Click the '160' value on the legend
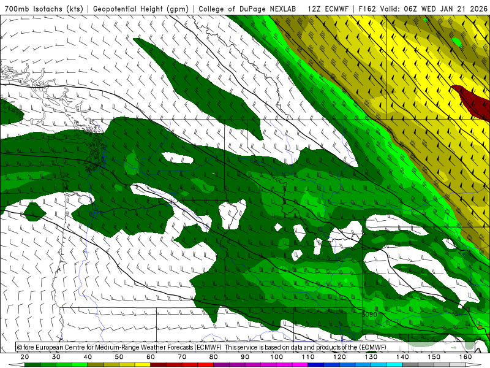This screenshot has height=368, width=490. (x=466, y=357)
